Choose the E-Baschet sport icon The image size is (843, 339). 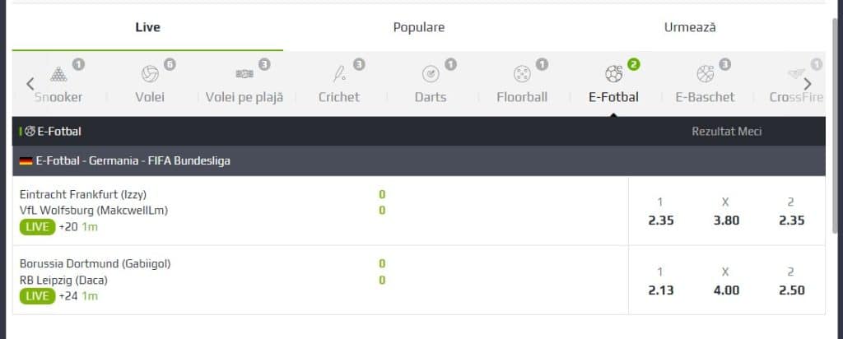(x=706, y=74)
